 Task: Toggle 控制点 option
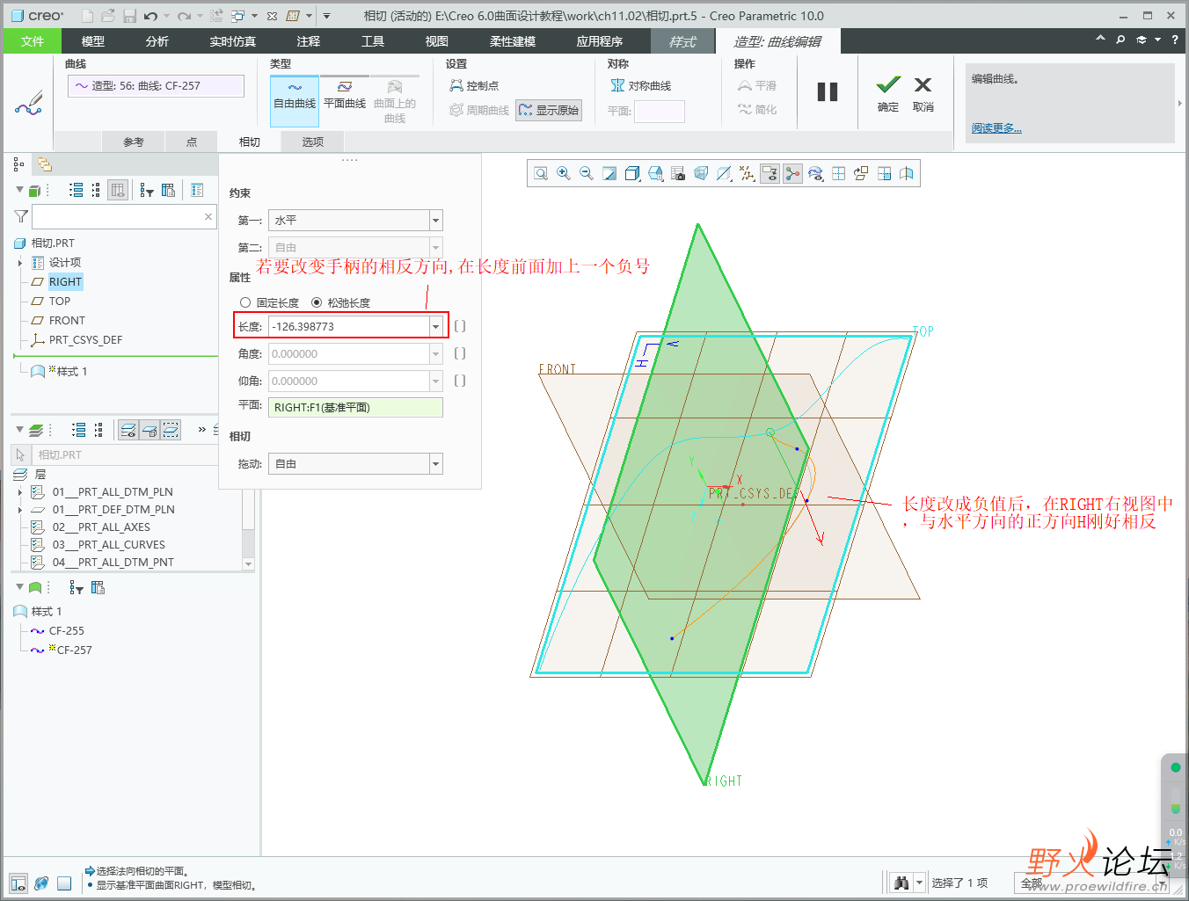(x=474, y=85)
